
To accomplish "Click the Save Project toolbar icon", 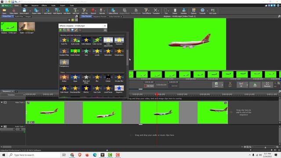I will coord(24,11).
